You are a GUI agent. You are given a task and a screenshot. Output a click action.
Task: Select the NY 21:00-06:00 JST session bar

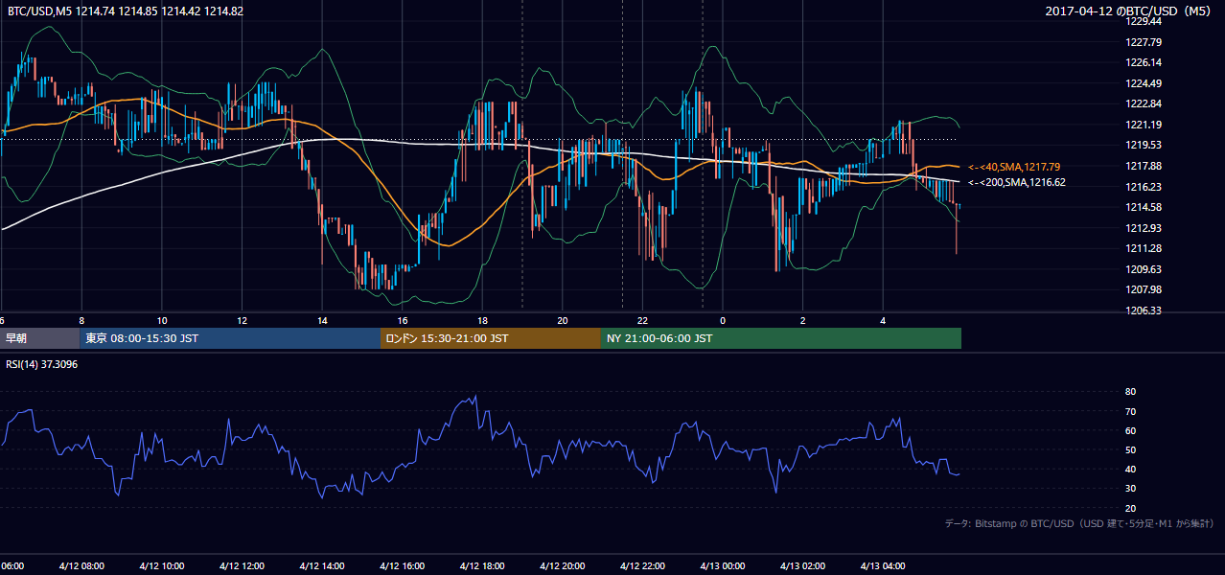781,338
